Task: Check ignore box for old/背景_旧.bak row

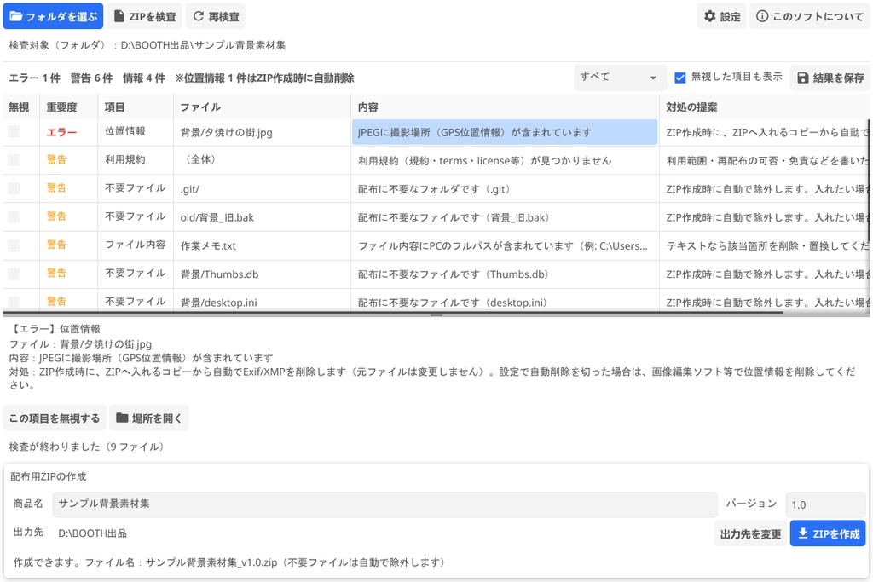Action: (14, 217)
